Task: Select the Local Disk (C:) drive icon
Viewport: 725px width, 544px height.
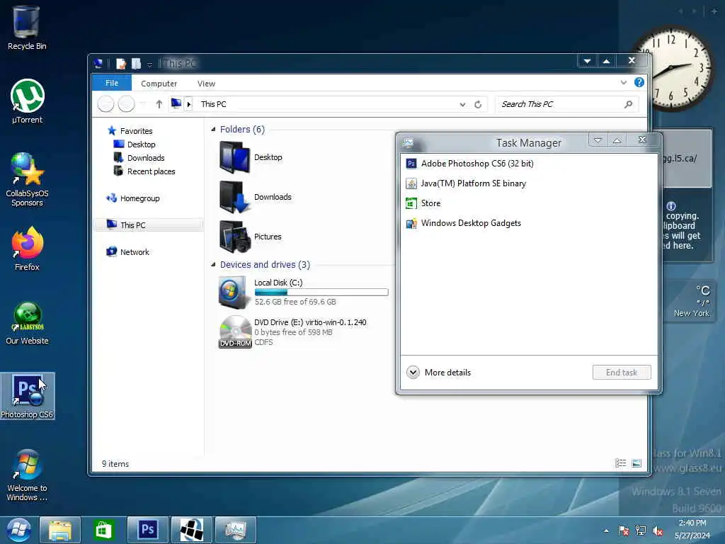Action: click(233, 293)
